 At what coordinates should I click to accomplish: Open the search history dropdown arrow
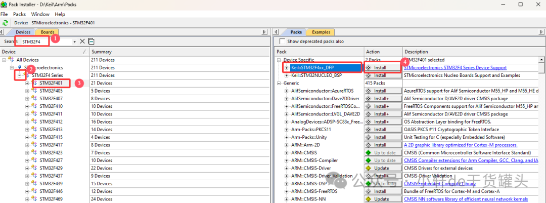tap(74, 42)
